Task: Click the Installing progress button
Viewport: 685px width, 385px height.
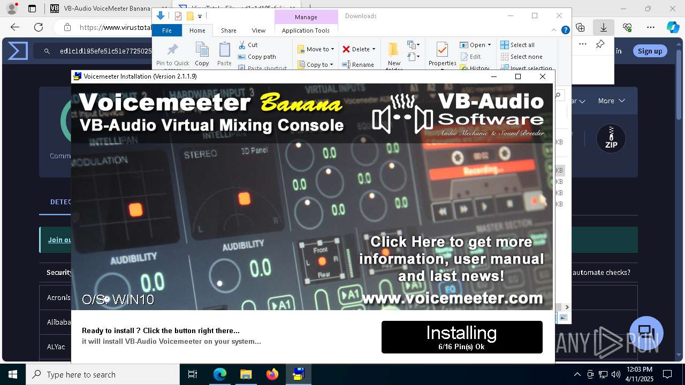Action: pos(462,337)
